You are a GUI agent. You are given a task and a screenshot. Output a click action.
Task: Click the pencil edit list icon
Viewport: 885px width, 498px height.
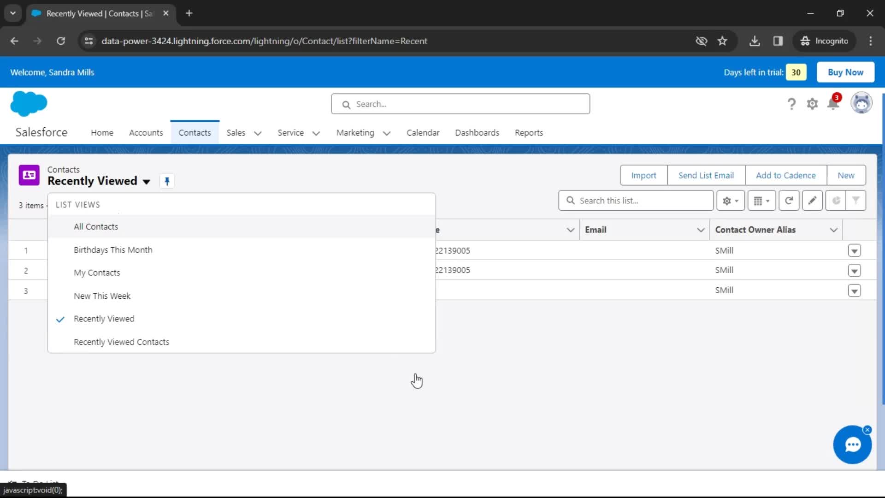coord(812,201)
